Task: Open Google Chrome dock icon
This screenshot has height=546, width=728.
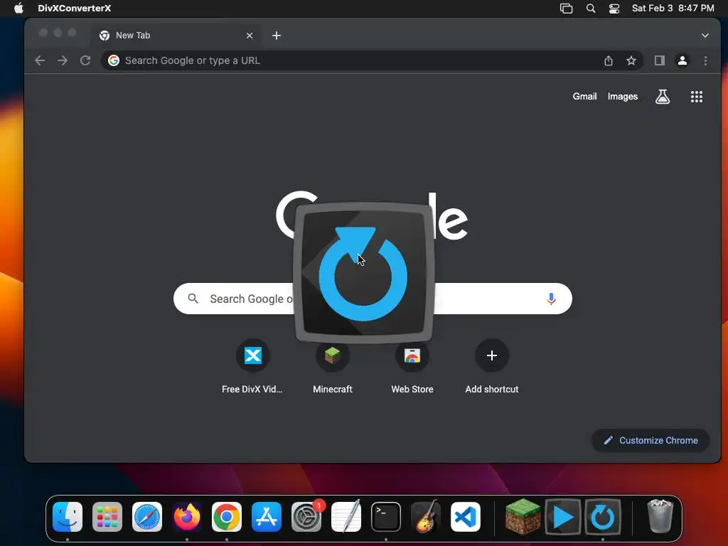Action: tap(227, 517)
